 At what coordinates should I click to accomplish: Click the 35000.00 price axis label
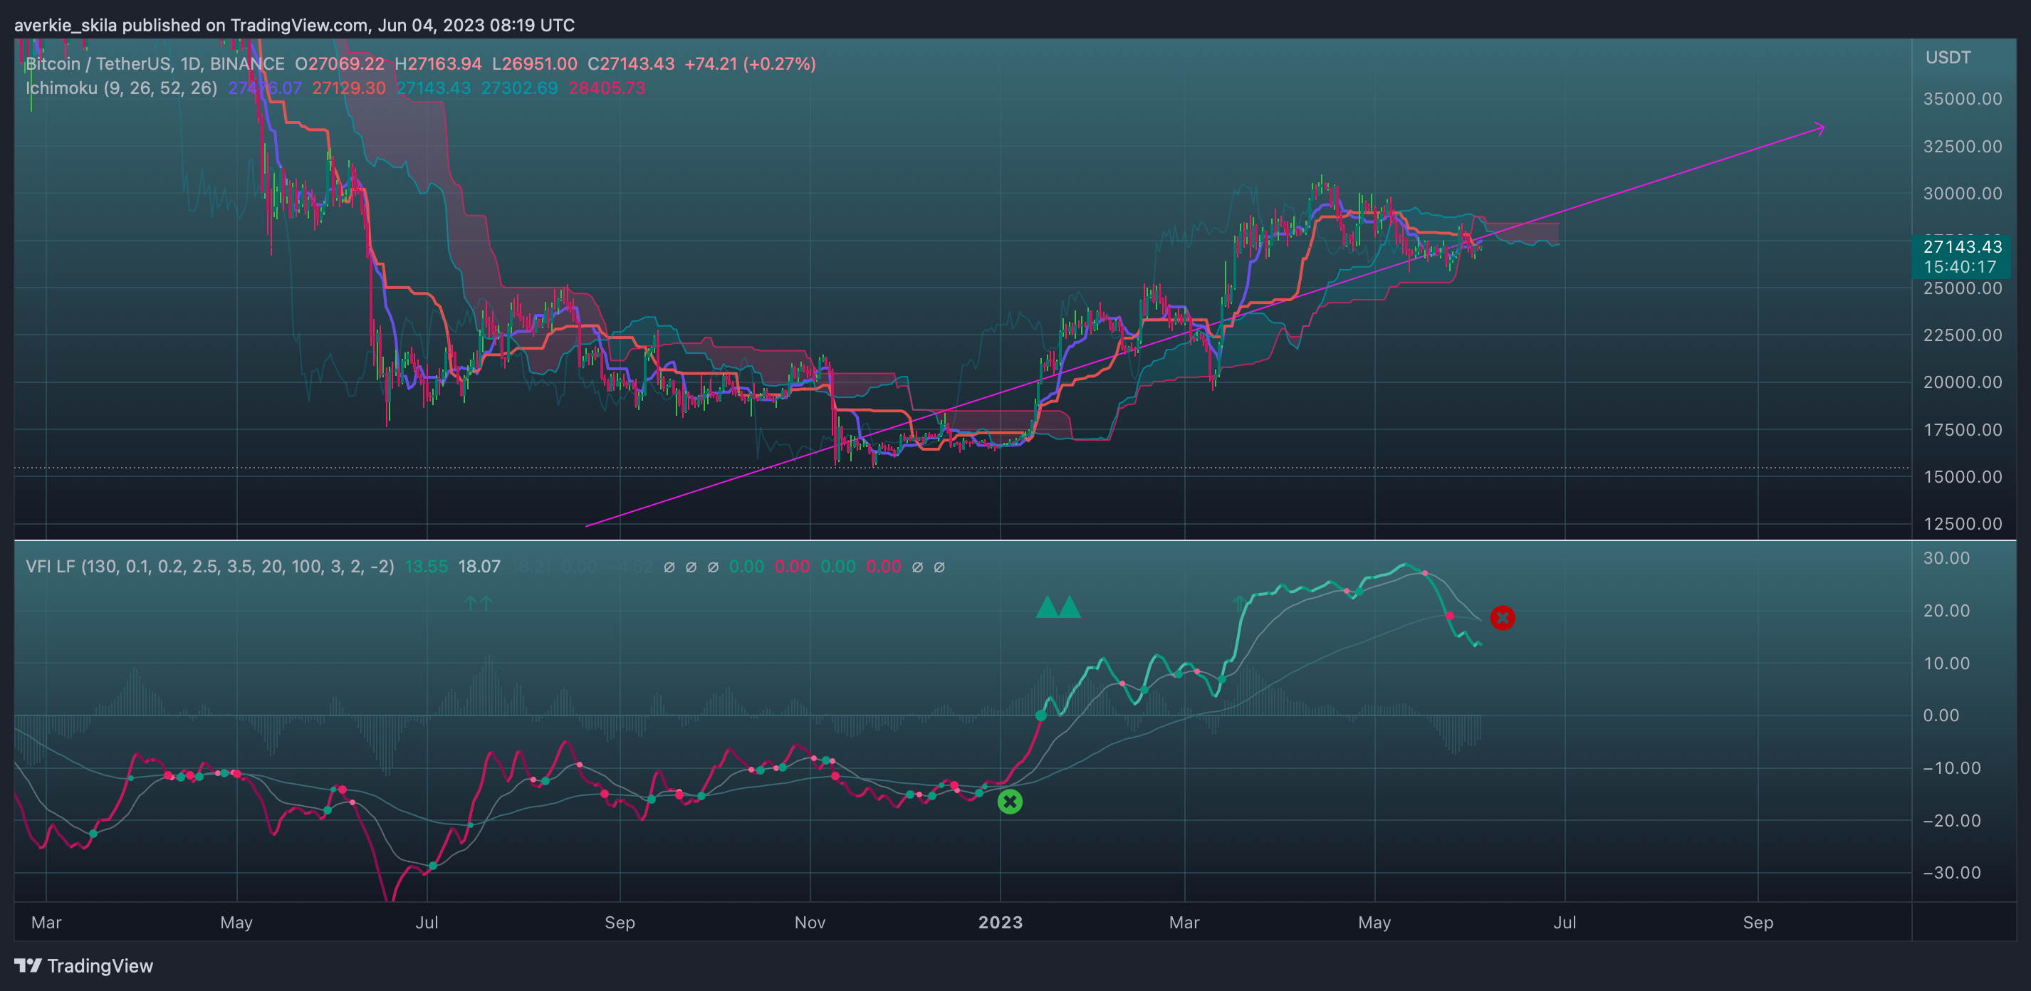tap(1963, 100)
